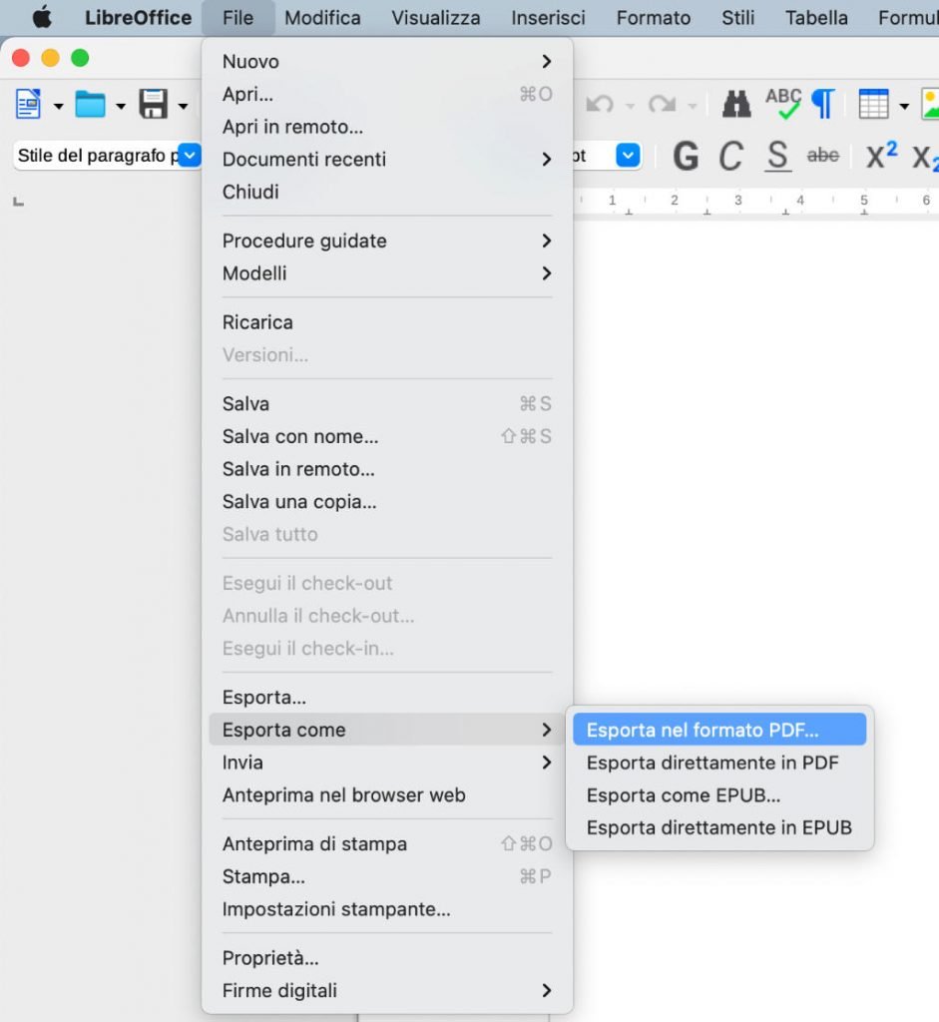Screen dimensions: 939x1022
Task: Expand the Modelli submenu
Action: coord(387,273)
